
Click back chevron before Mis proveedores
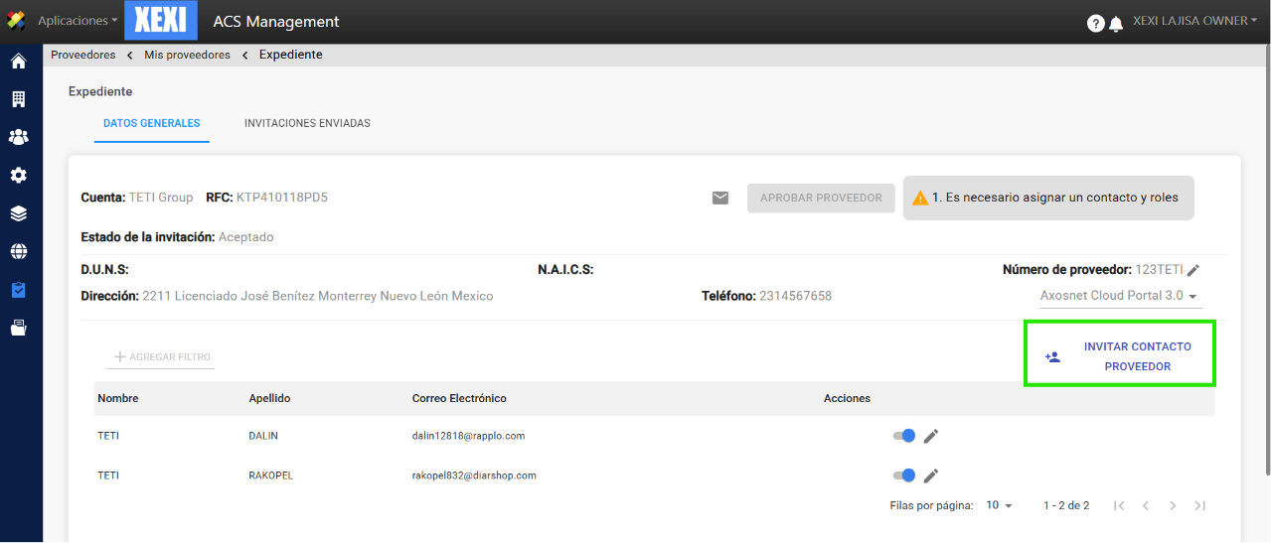[x=130, y=55]
